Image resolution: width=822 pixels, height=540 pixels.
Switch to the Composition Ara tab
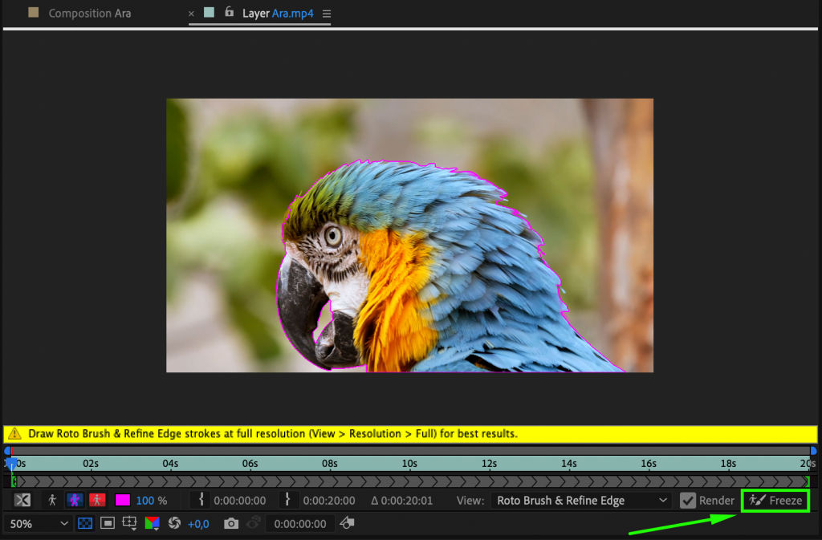tap(89, 13)
